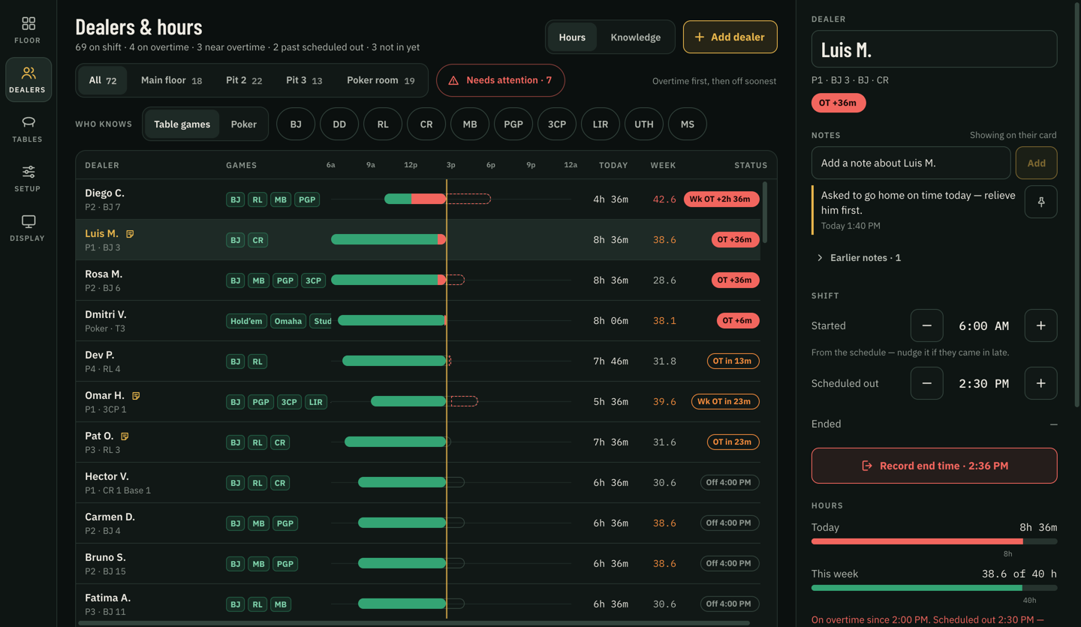
Task: Click the OT +6m status badge
Action: (x=738, y=321)
